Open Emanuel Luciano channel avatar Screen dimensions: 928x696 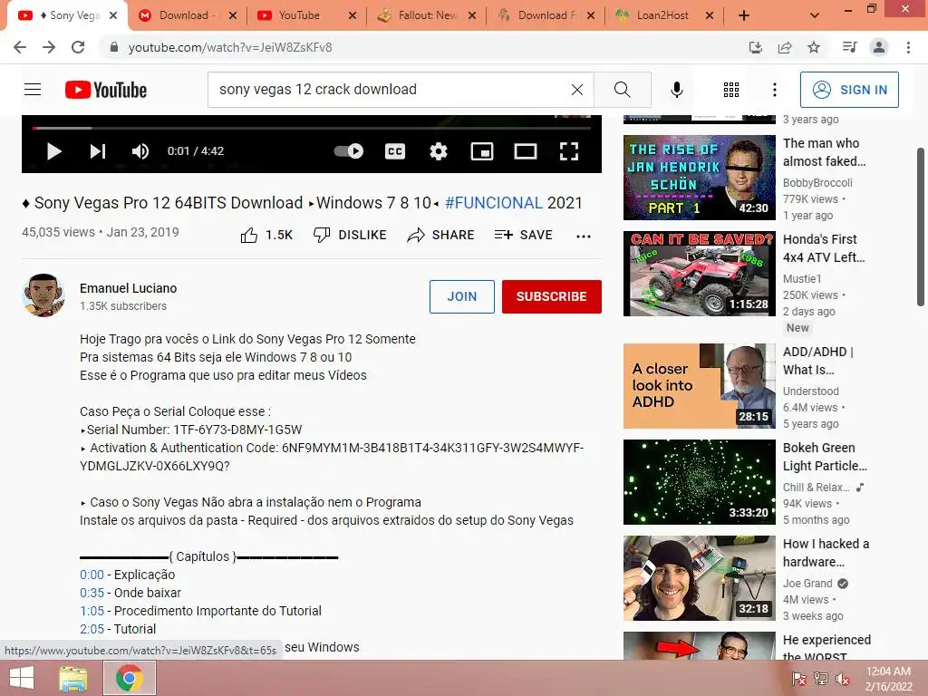(x=43, y=295)
